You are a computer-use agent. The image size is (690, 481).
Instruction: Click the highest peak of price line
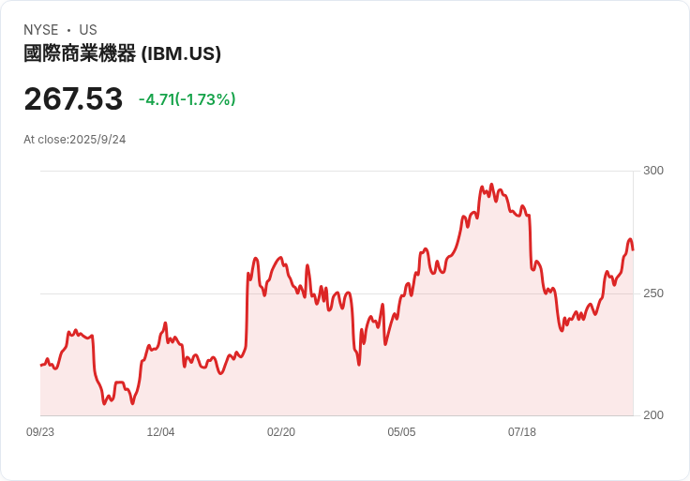482,188
